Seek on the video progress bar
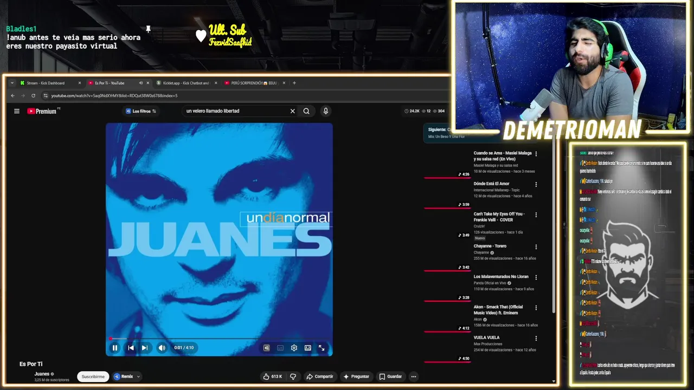 coord(219,339)
